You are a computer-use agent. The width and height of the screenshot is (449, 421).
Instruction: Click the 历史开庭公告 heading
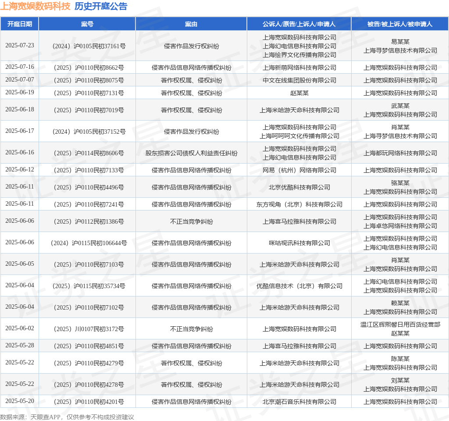click(x=101, y=6)
